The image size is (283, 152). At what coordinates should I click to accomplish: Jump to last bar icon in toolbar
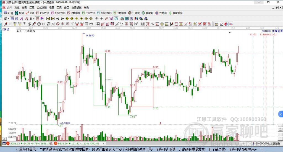[x=53, y=19]
